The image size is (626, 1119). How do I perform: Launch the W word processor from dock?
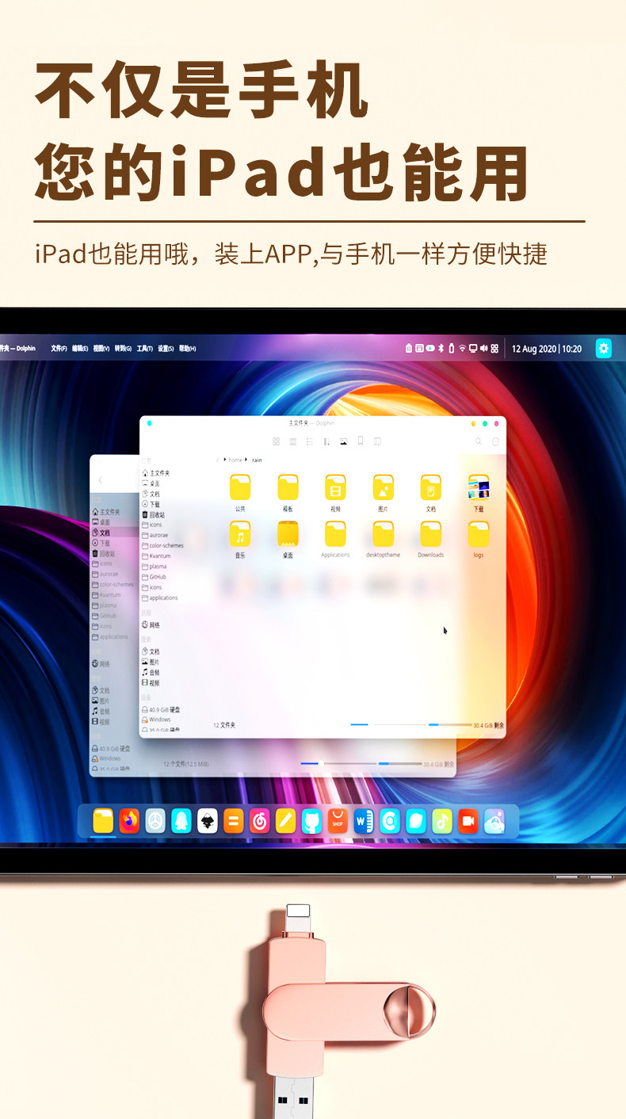point(364,821)
